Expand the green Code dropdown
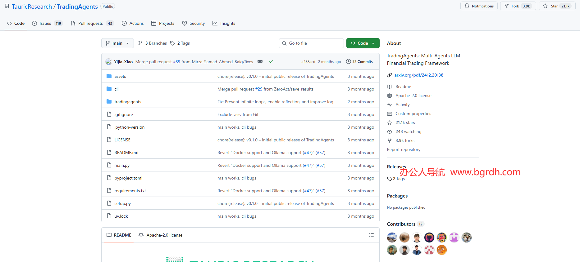This screenshot has height=262, width=580. [363, 43]
